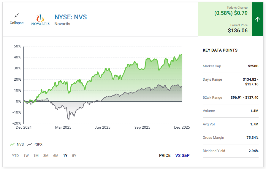266x169 pixels.
Task: Select the 1W time range
Action: tap(26, 156)
